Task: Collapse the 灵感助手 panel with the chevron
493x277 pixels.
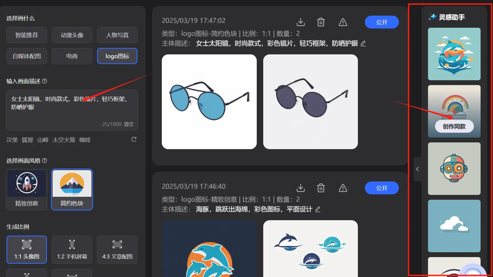Action: [x=417, y=169]
